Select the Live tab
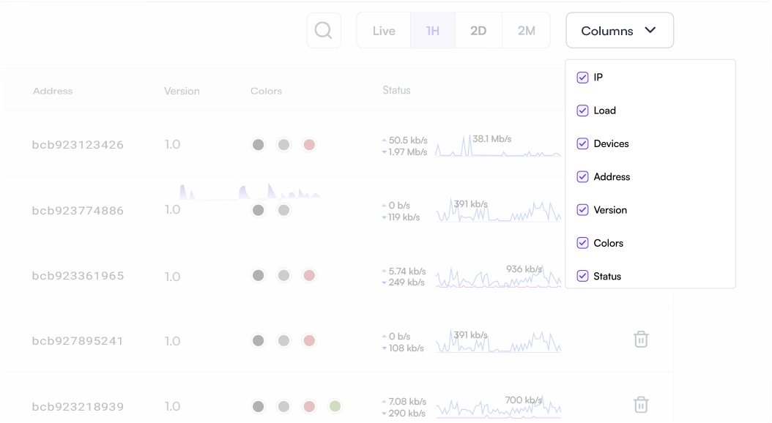The height and width of the screenshot is (423, 772). (x=382, y=30)
